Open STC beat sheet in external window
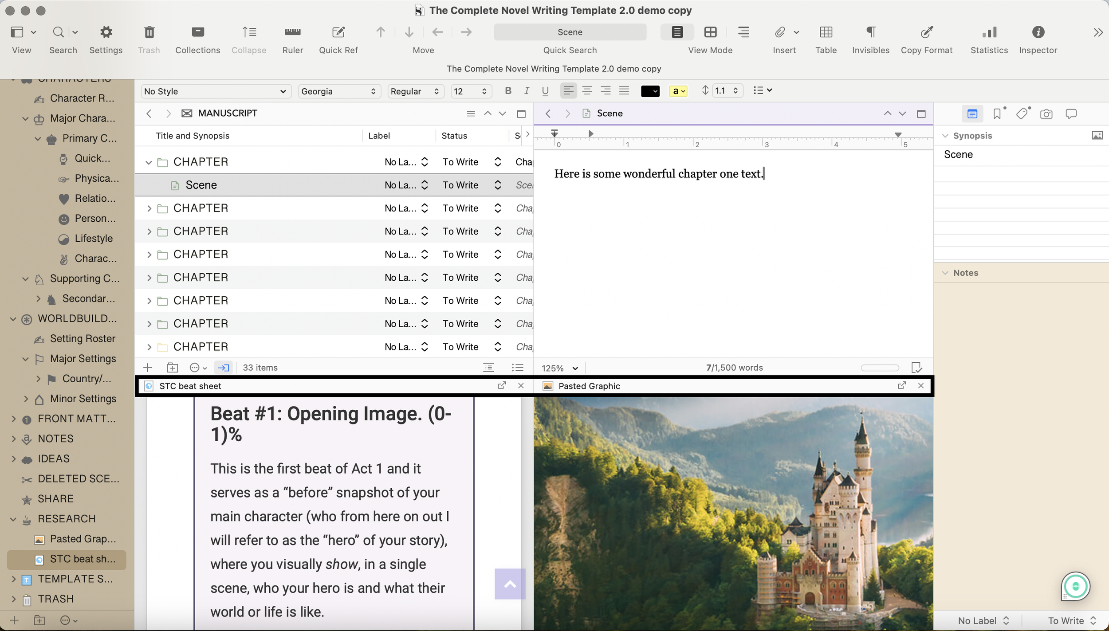This screenshot has height=631, width=1109. [x=501, y=385]
